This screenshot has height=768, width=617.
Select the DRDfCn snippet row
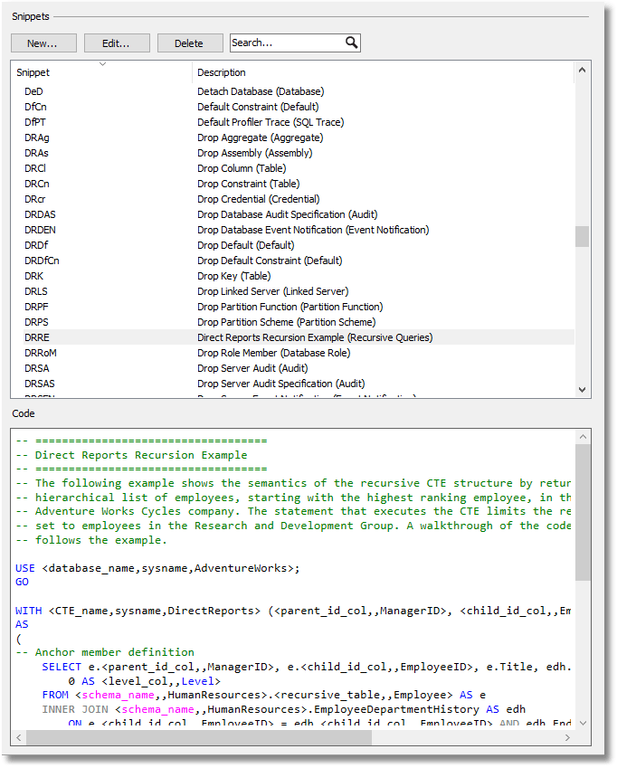pyautogui.click(x=299, y=261)
